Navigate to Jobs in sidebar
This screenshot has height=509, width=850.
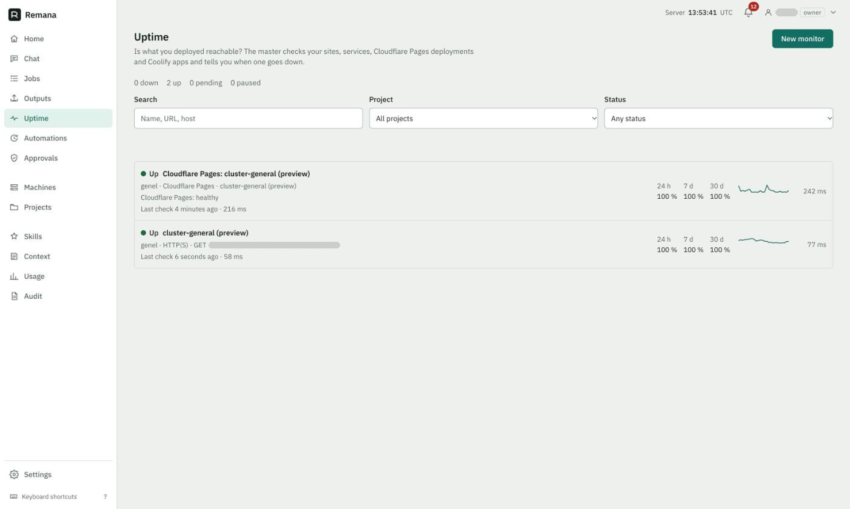[x=58, y=79]
